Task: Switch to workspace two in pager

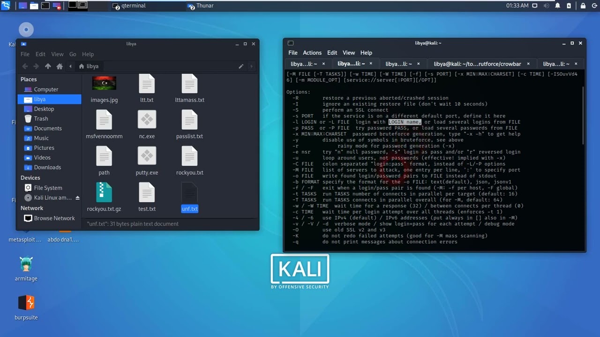Action: [x=82, y=5]
